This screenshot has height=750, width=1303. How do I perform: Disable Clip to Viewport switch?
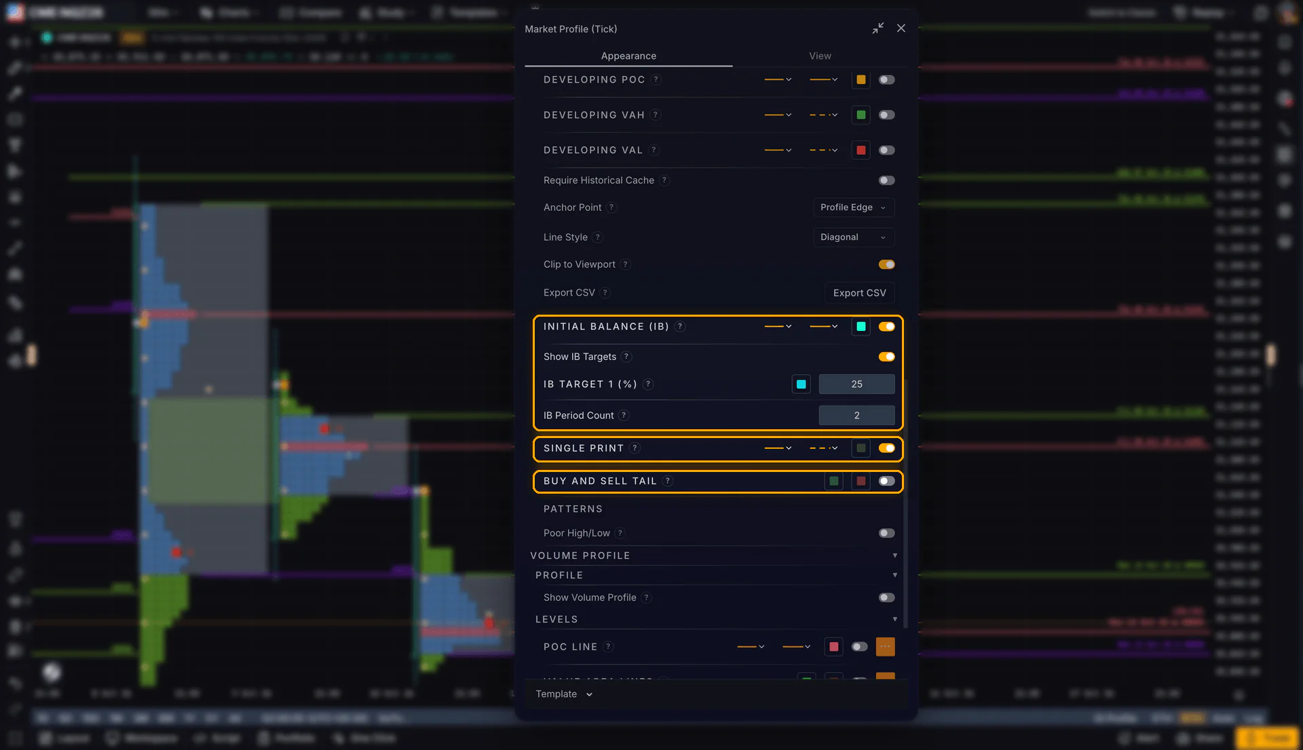coord(886,264)
